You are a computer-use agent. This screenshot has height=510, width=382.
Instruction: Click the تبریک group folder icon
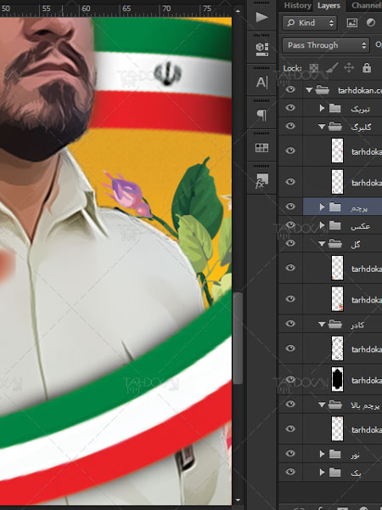(x=335, y=108)
